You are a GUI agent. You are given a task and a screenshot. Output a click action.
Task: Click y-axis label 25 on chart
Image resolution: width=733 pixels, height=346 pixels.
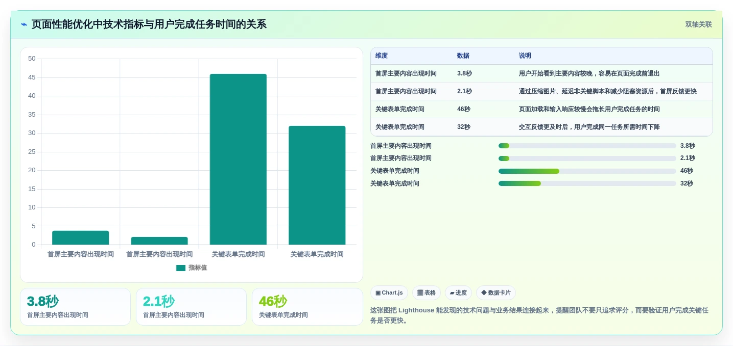coord(32,152)
